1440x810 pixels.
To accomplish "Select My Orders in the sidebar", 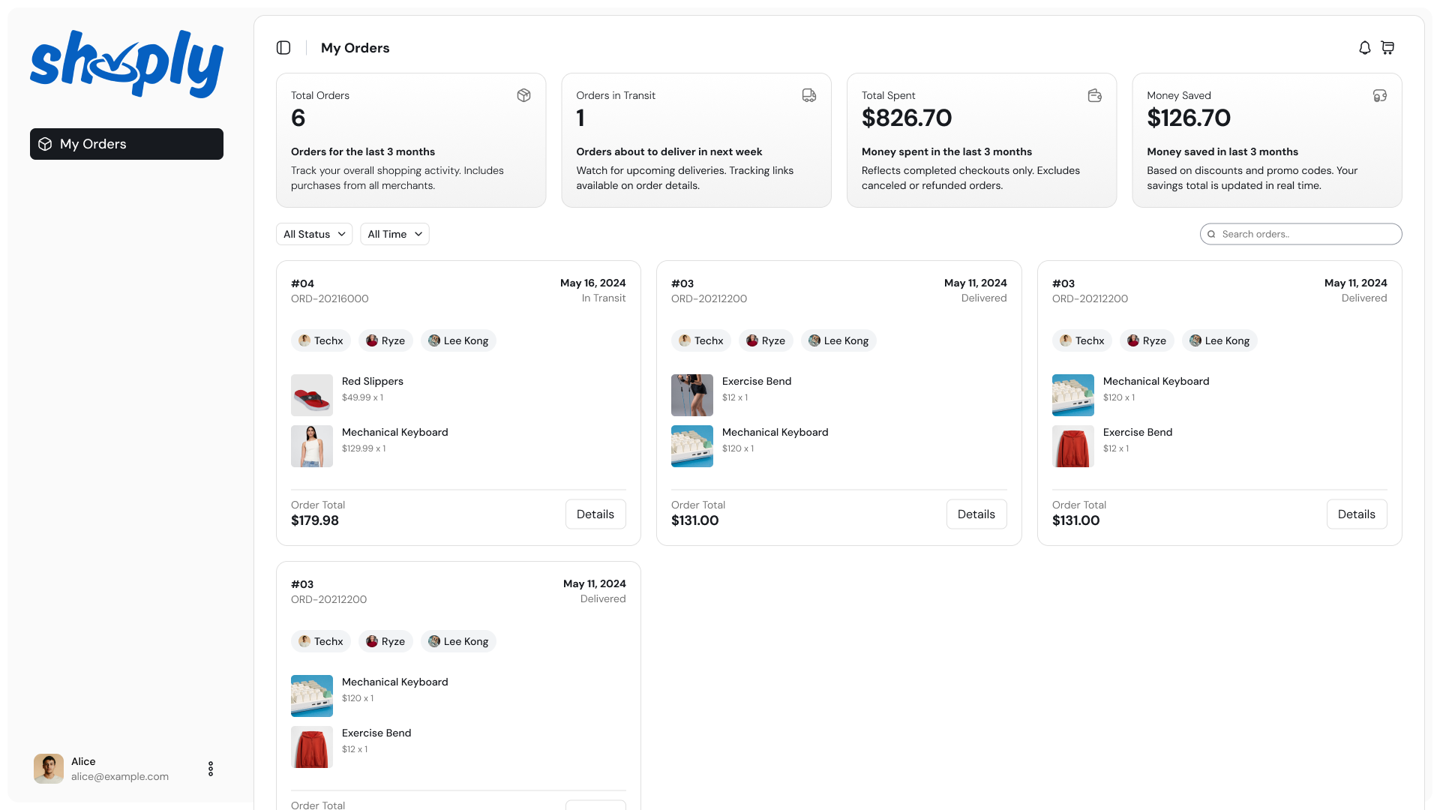I will pos(127,144).
